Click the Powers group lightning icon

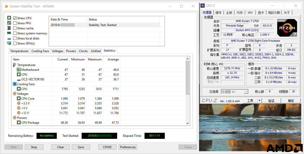[14, 118]
